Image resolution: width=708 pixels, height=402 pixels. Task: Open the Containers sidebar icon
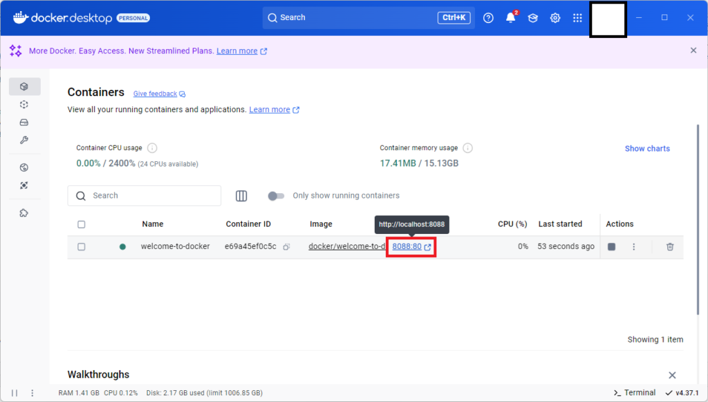pyautogui.click(x=24, y=86)
